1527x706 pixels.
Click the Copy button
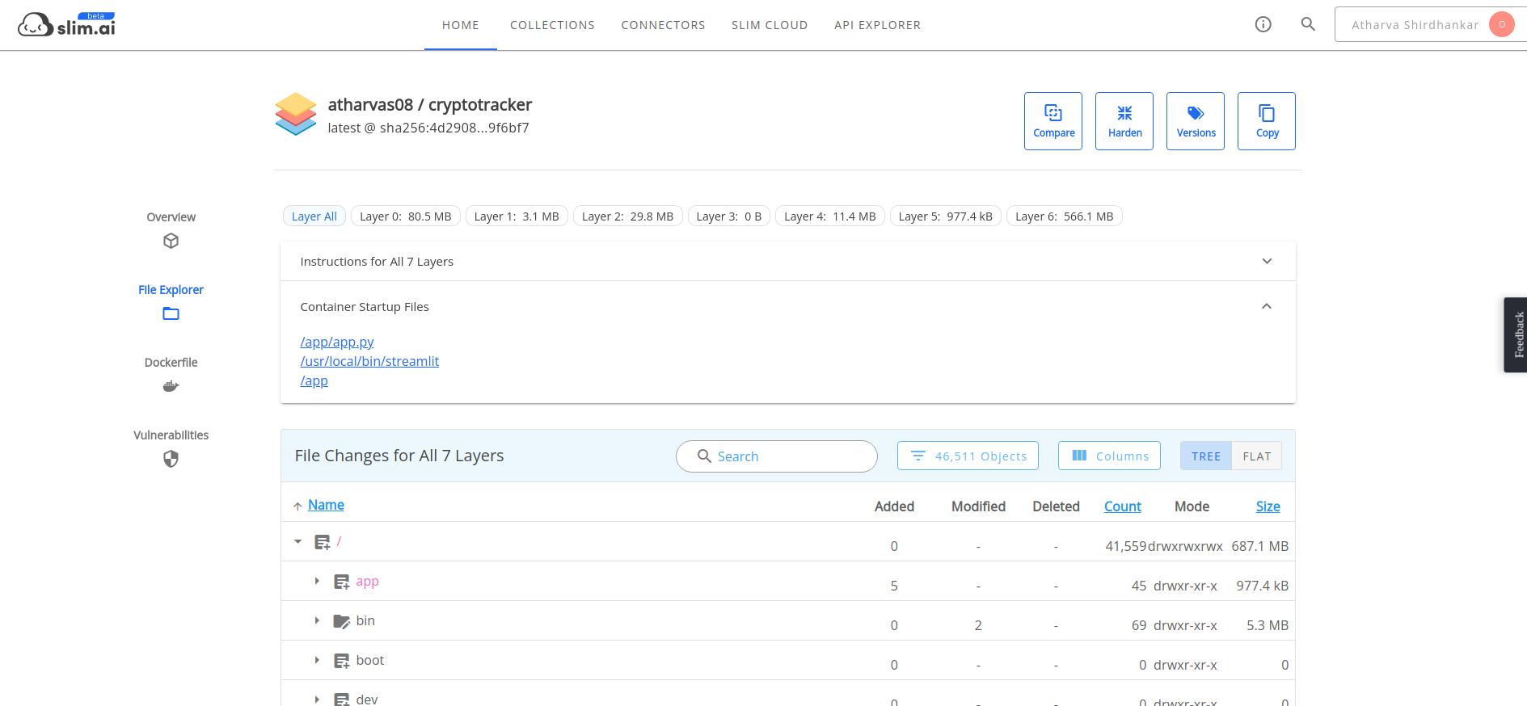(x=1267, y=121)
